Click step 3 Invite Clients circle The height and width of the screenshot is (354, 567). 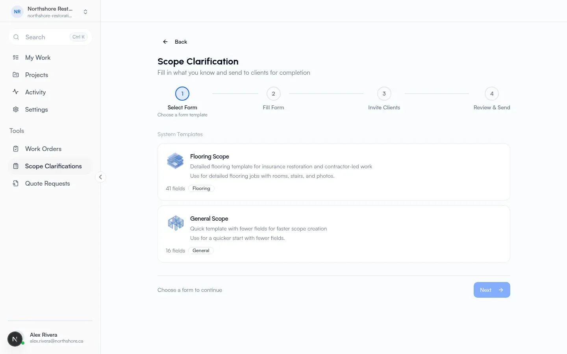(x=384, y=94)
